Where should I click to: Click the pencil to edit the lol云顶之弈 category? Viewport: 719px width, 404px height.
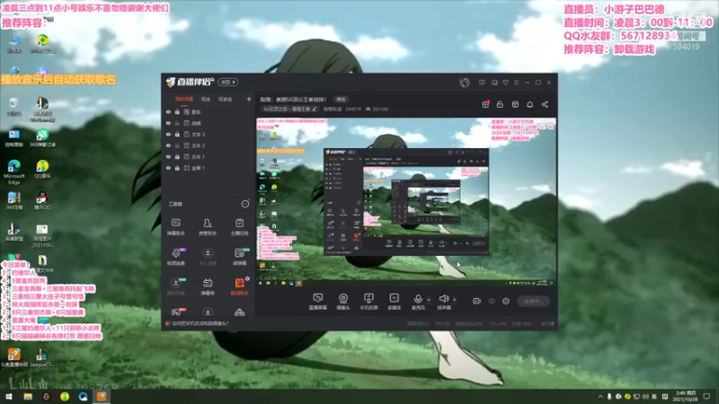tap(314, 109)
